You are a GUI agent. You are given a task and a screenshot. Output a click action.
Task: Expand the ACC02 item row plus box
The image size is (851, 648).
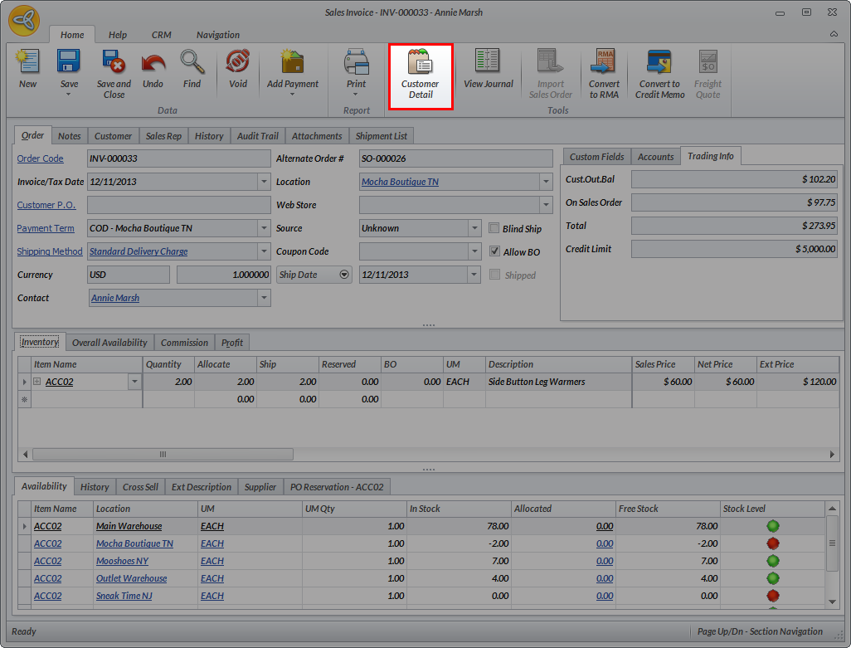[37, 382]
